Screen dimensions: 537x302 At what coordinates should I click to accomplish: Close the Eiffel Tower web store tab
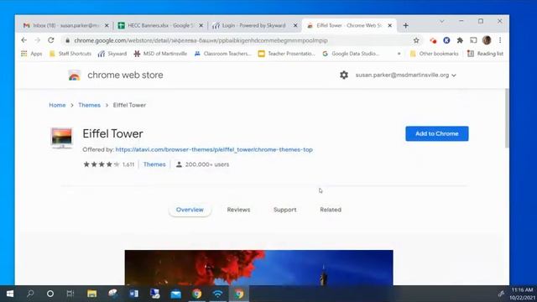tap(389, 25)
